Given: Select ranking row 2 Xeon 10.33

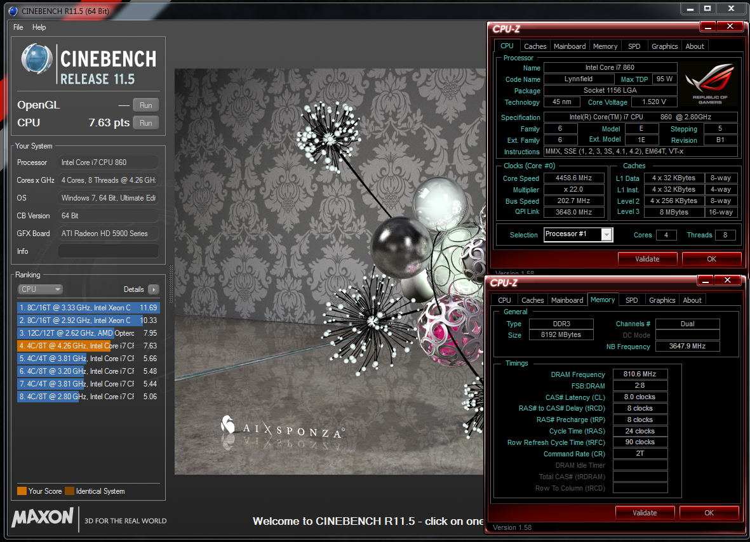Looking at the screenshot, I should (88, 321).
